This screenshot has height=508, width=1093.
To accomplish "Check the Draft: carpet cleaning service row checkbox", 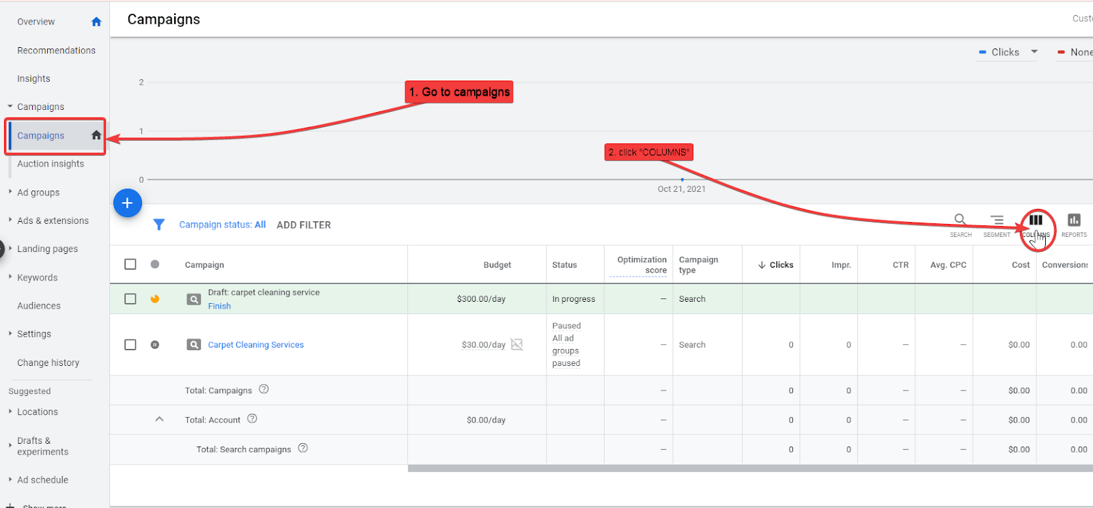I will pos(130,299).
